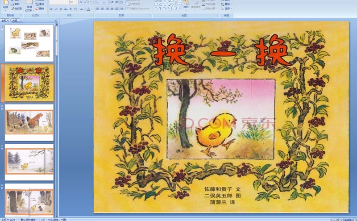
Task: Toggle center text alignment
Action: (102, 9)
